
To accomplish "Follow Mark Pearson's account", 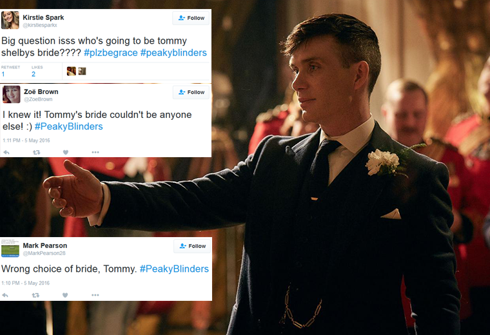I will click(192, 246).
